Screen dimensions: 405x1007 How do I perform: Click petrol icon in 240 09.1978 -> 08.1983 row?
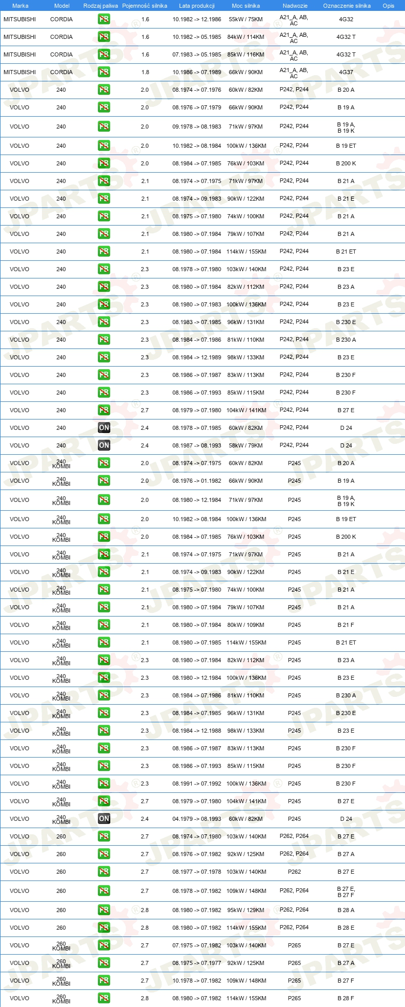click(104, 127)
